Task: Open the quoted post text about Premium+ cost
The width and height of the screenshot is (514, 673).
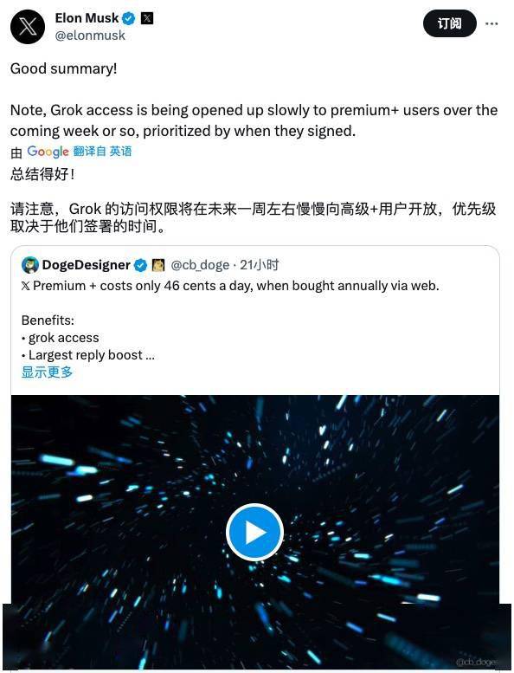Action: point(230,286)
